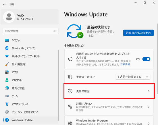Screen dimensions: 158x125
Task: Click 更新プログラムのチェック button
Action: coord(138,33)
